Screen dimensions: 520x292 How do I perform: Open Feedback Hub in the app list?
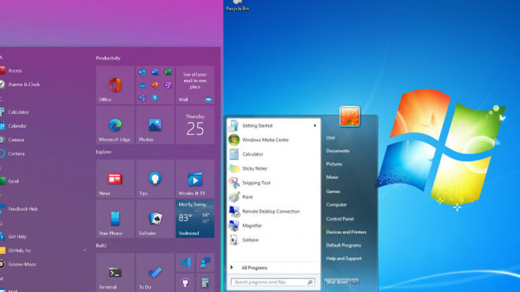19,208
